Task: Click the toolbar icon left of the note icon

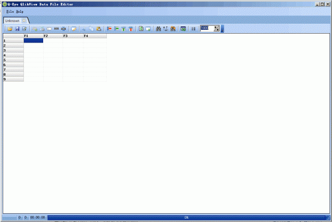Action: tap(63, 29)
